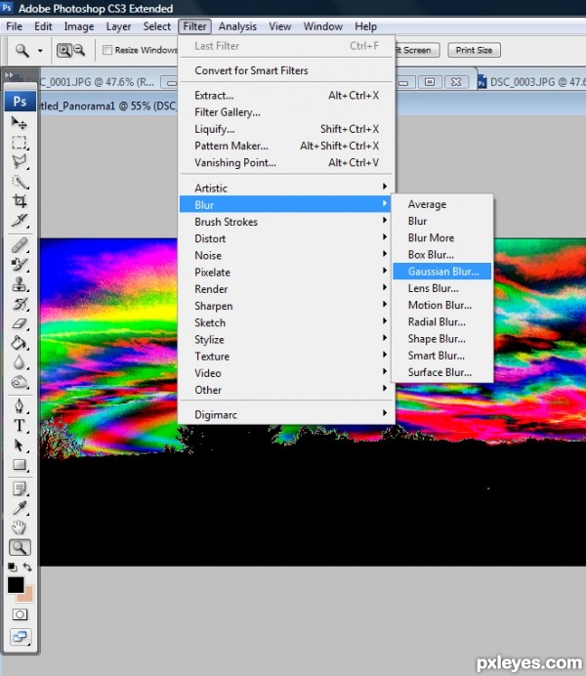The height and width of the screenshot is (676, 586).
Task: Open the Texture filter submenu
Action: tap(286, 357)
